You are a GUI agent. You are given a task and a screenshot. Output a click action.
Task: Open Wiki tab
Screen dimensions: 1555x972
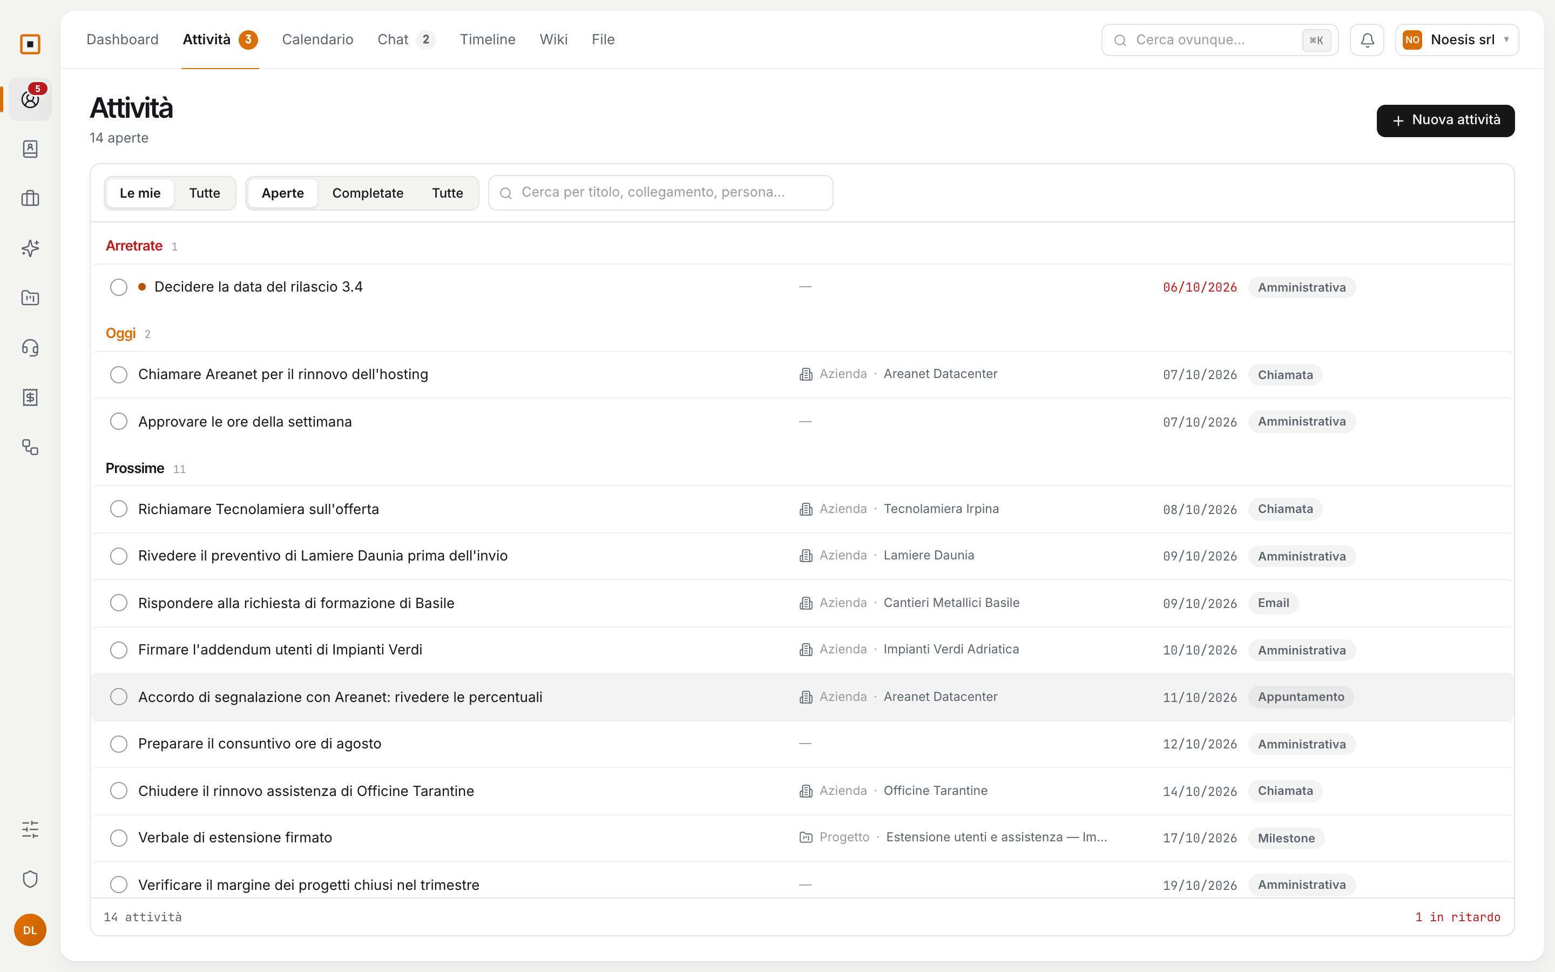click(553, 40)
